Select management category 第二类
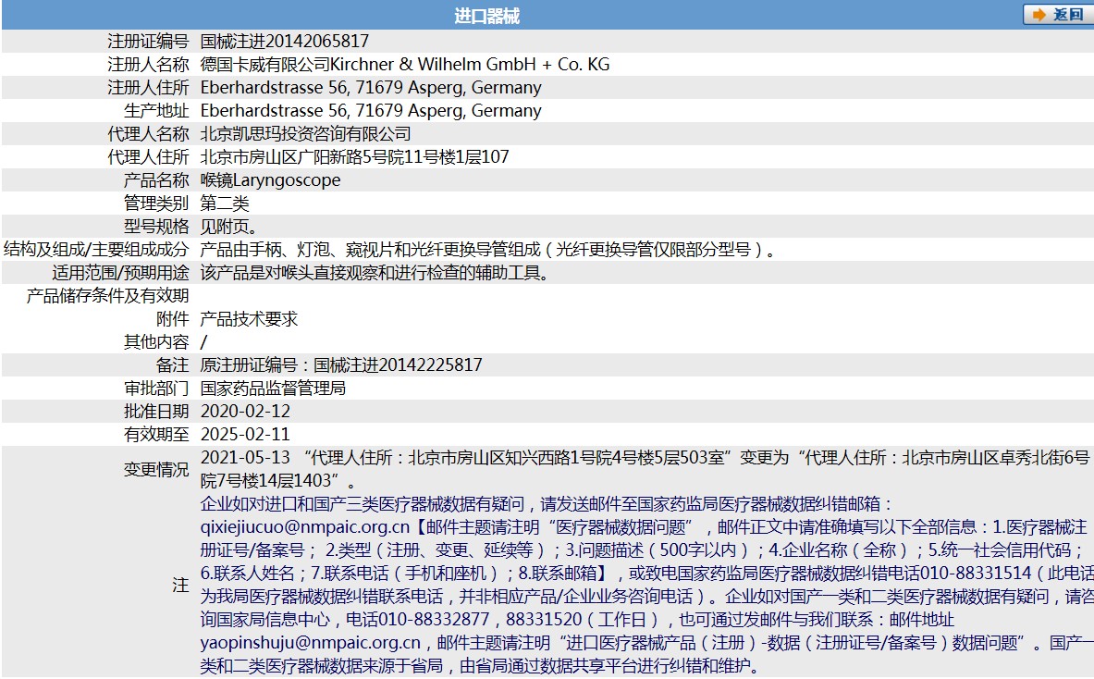The height and width of the screenshot is (679, 1094). click(225, 204)
